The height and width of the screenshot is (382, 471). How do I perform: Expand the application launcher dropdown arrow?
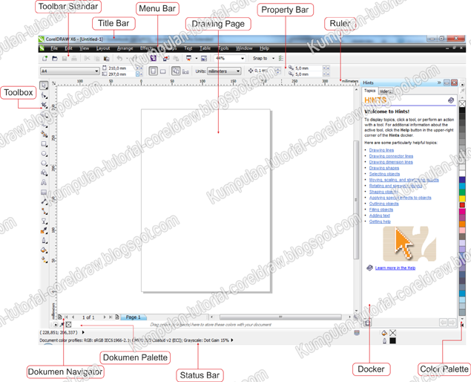196,59
